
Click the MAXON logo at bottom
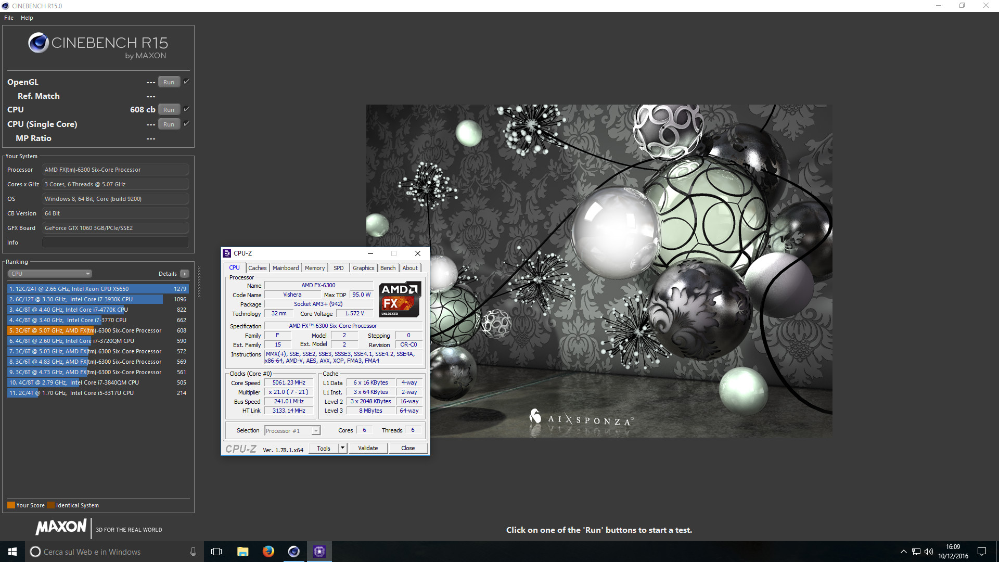[61, 527]
